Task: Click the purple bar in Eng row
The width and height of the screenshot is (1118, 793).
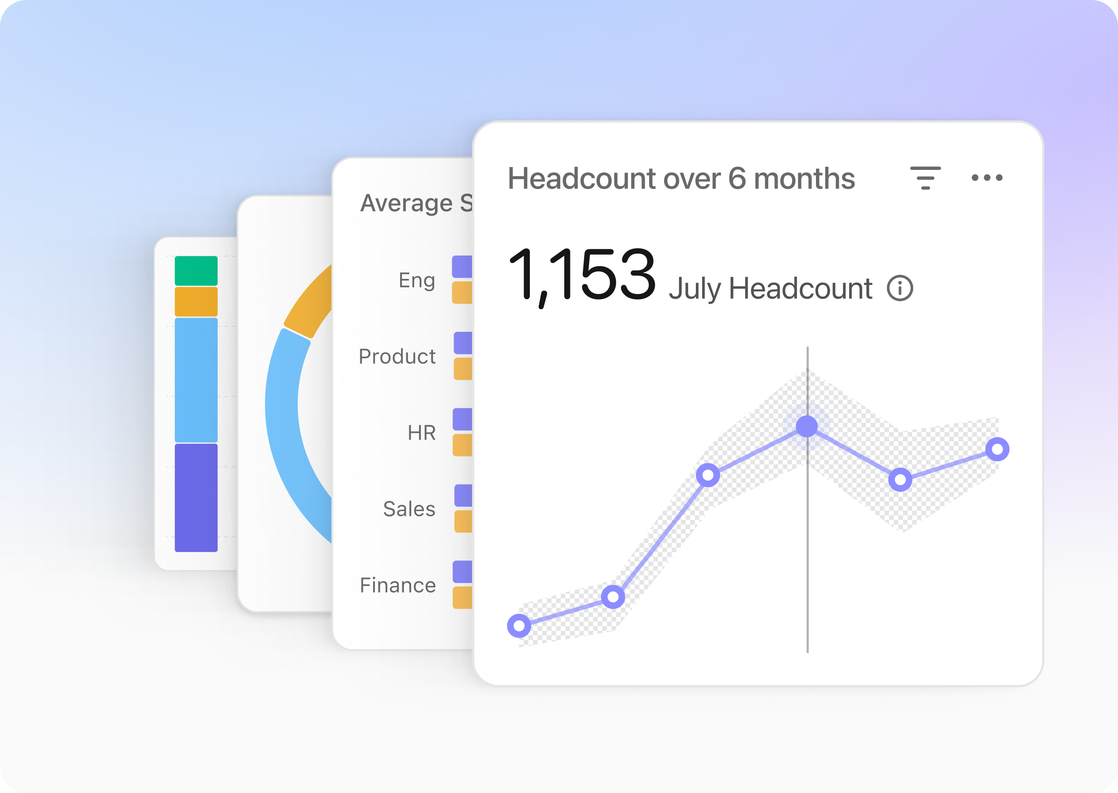Action: pos(462,267)
